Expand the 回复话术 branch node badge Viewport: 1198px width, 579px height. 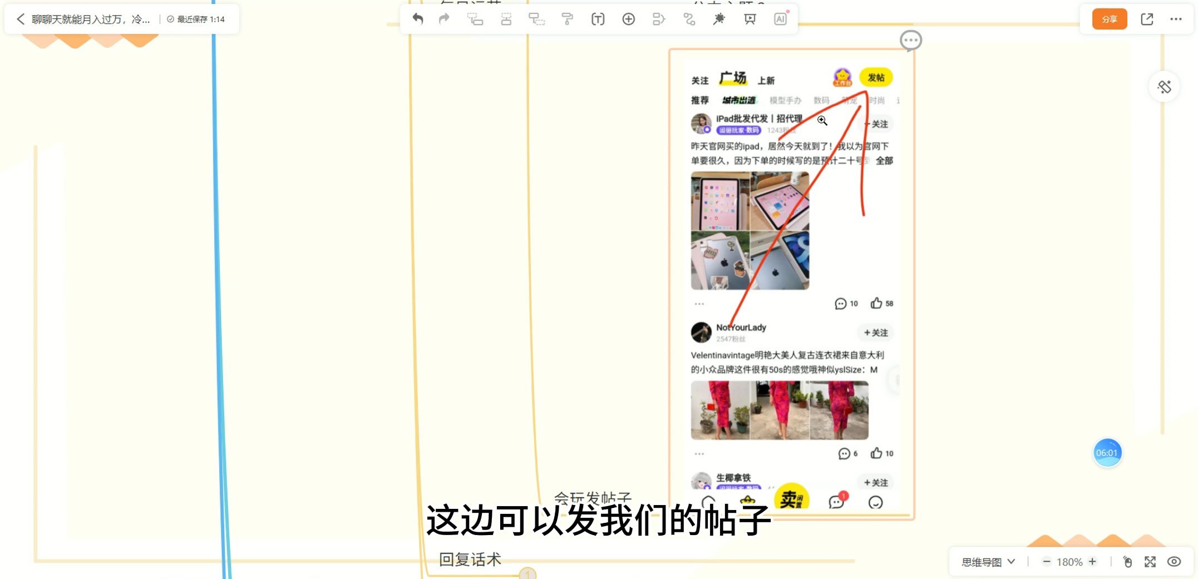click(x=527, y=573)
